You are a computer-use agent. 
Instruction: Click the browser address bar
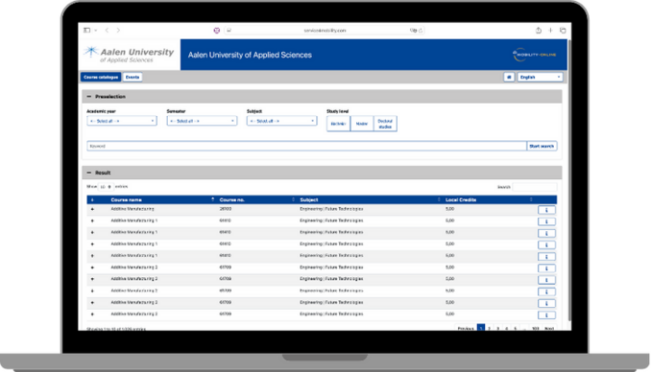[x=325, y=31]
